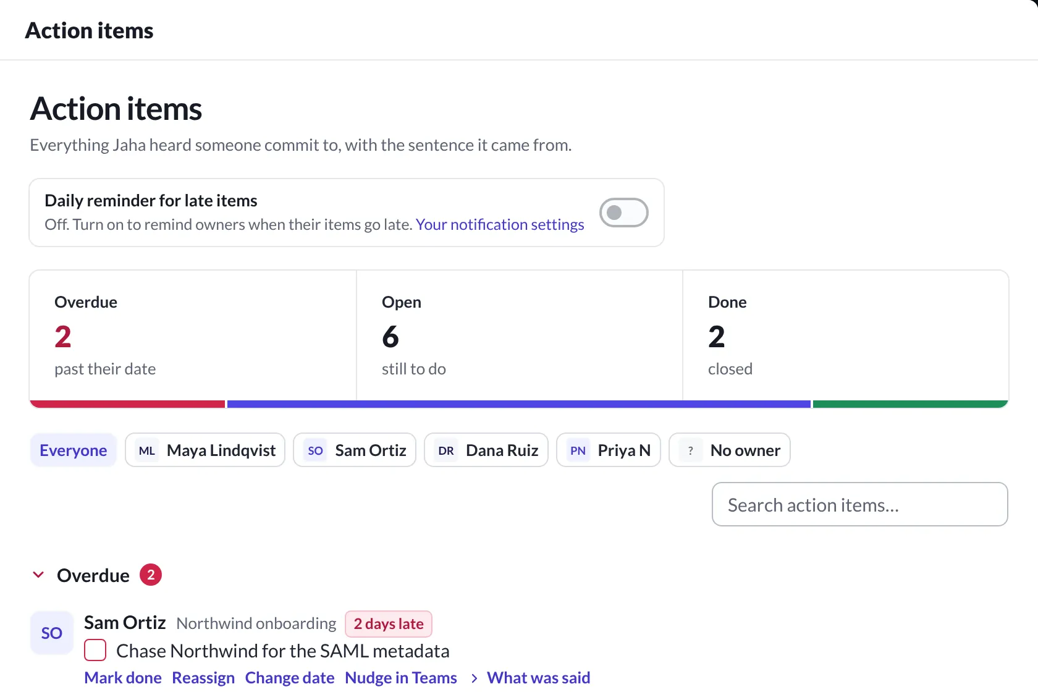Toggle the daily reminder for late items

[623, 213]
